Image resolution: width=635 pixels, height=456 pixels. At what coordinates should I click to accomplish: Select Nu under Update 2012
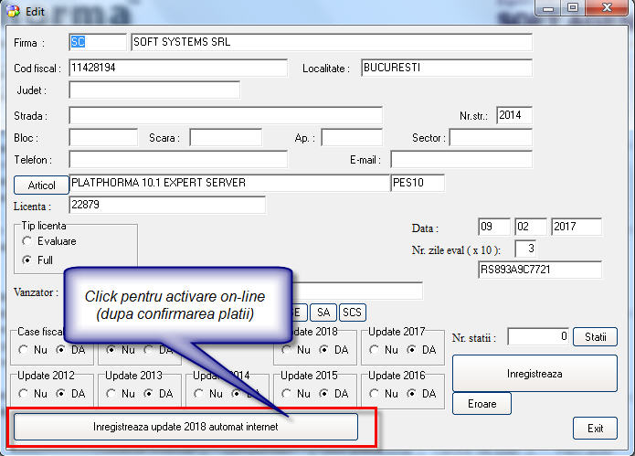[x=24, y=394]
